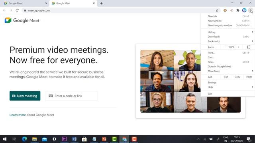Click Paste in the Edit row
Screen dimensions: 255x143
click(249, 77)
